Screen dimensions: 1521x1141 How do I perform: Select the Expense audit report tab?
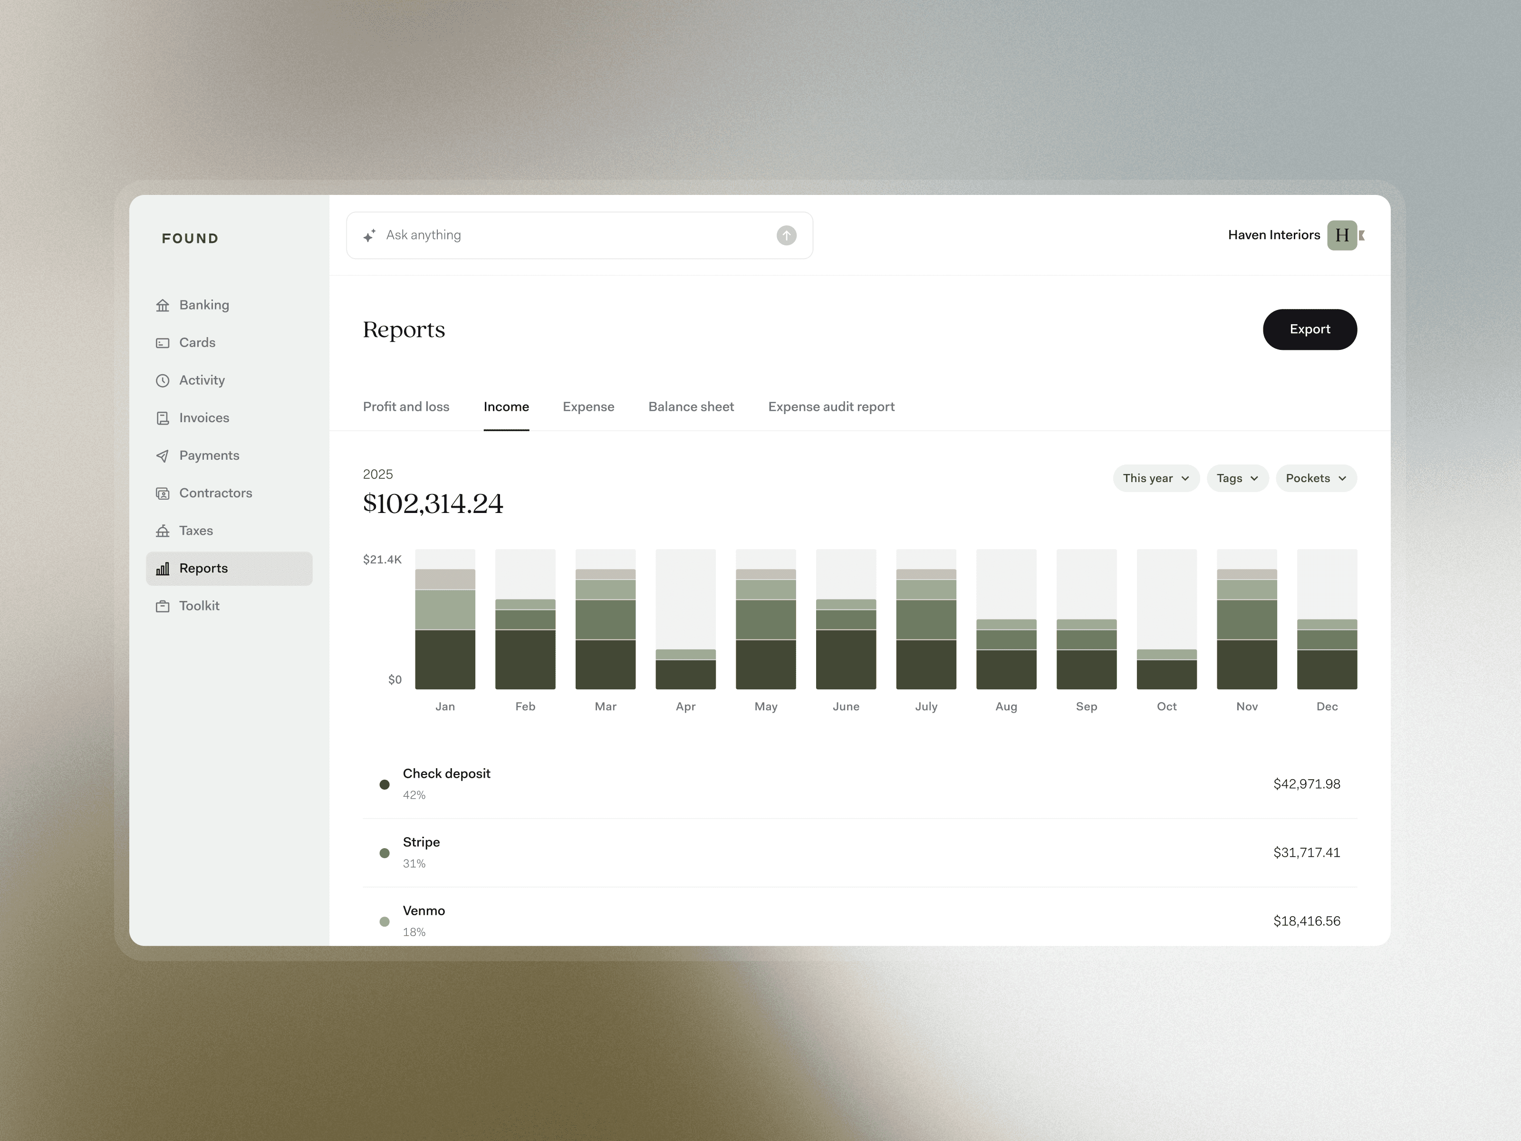coord(831,407)
